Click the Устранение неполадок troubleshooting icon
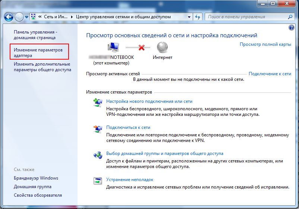 [97, 181]
